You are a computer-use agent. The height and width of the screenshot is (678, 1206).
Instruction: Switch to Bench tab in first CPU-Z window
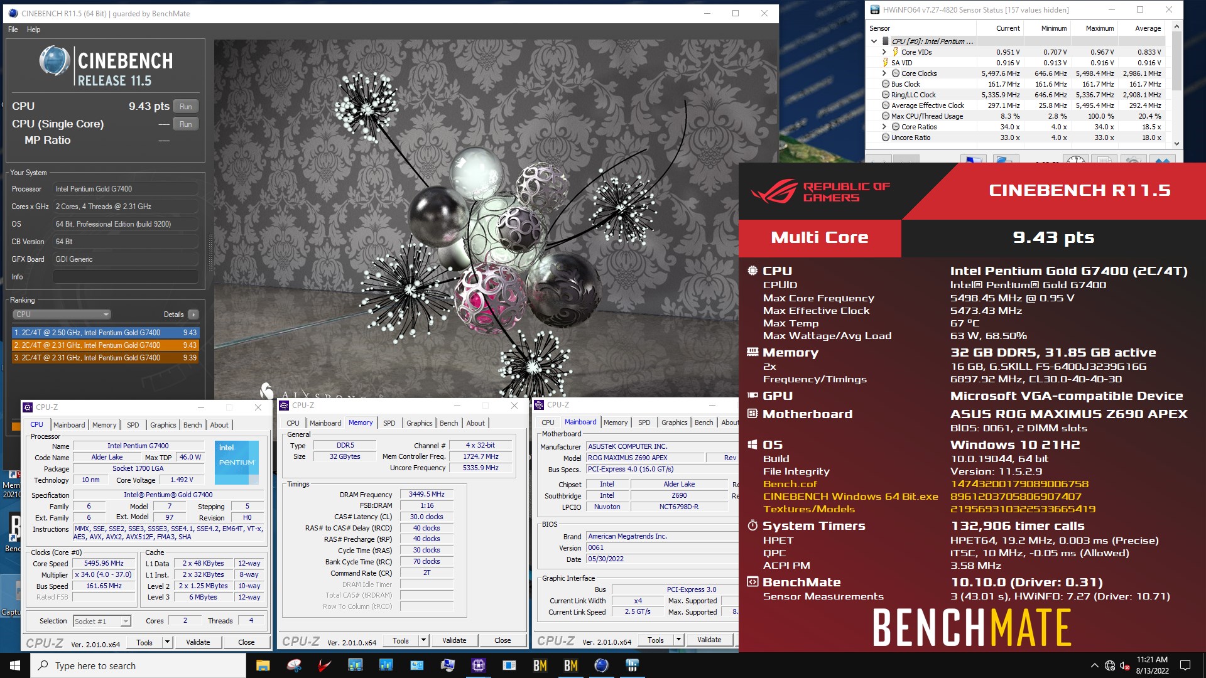(192, 425)
